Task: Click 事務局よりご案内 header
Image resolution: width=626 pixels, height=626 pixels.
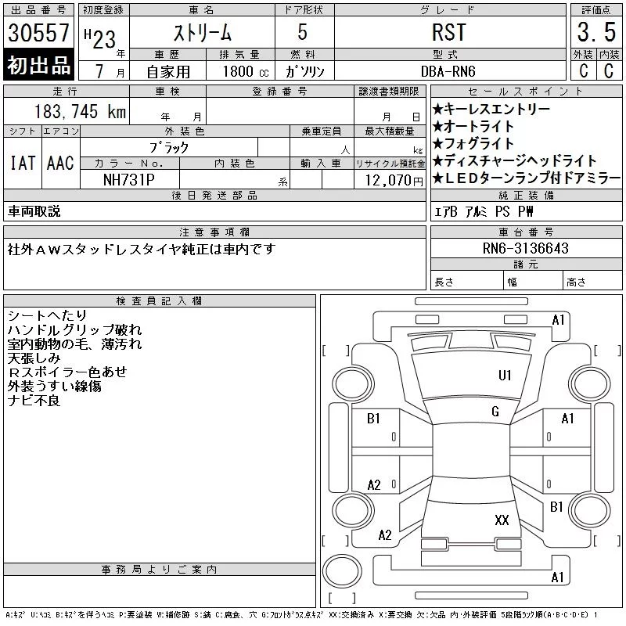Action: [160, 570]
